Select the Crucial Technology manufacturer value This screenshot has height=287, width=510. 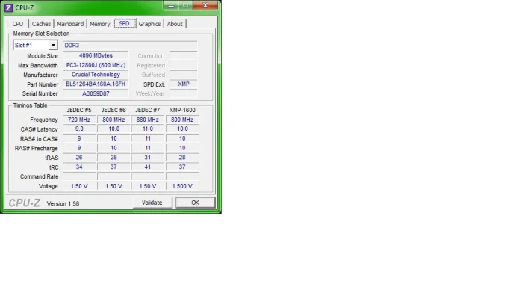coord(96,75)
